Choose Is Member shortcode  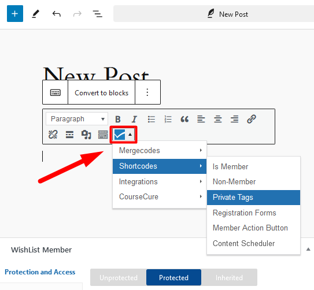253,166
